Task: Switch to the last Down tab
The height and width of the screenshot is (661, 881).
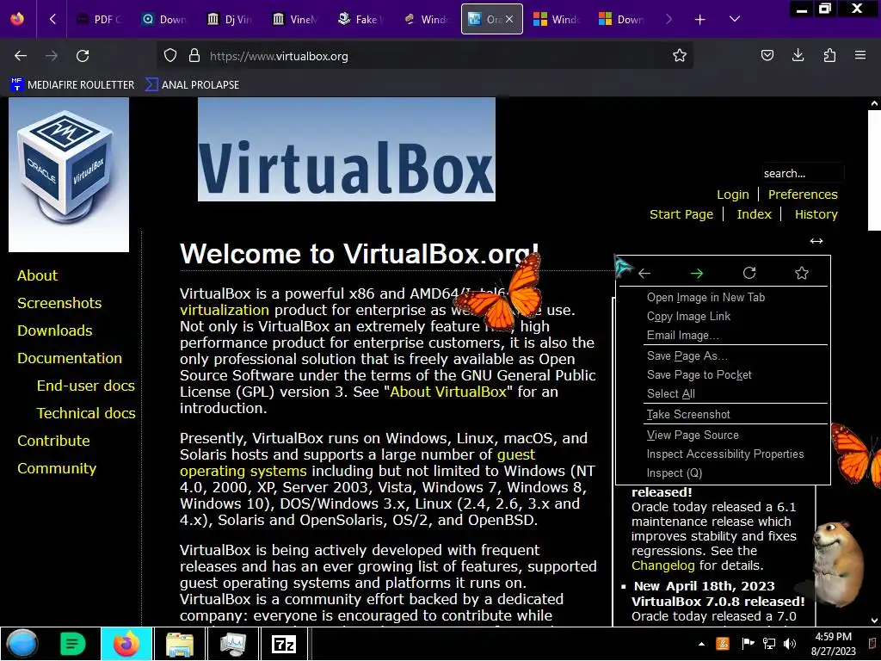Action: [622, 20]
